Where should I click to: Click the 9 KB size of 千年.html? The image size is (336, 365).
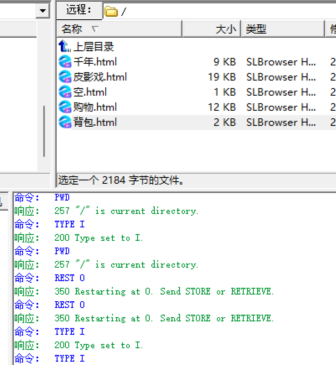(224, 62)
